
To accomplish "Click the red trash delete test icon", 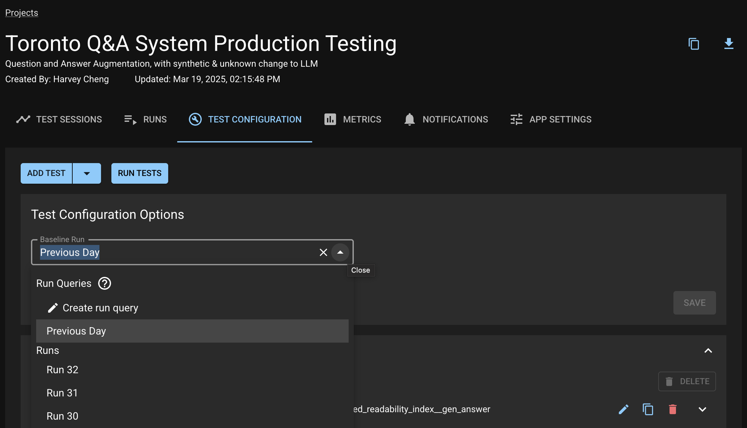I will (672, 409).
